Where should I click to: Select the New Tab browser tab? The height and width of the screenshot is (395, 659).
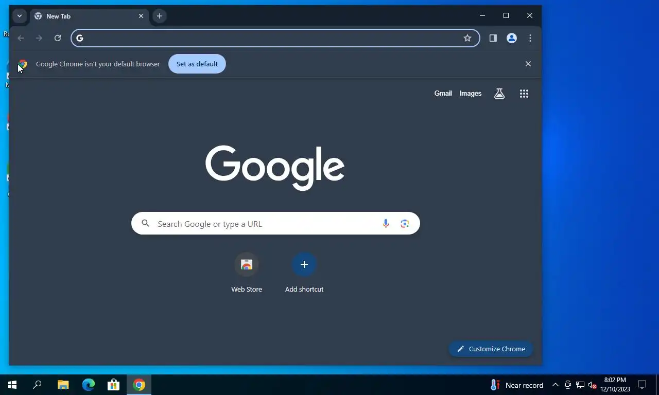tap(89, 16)
